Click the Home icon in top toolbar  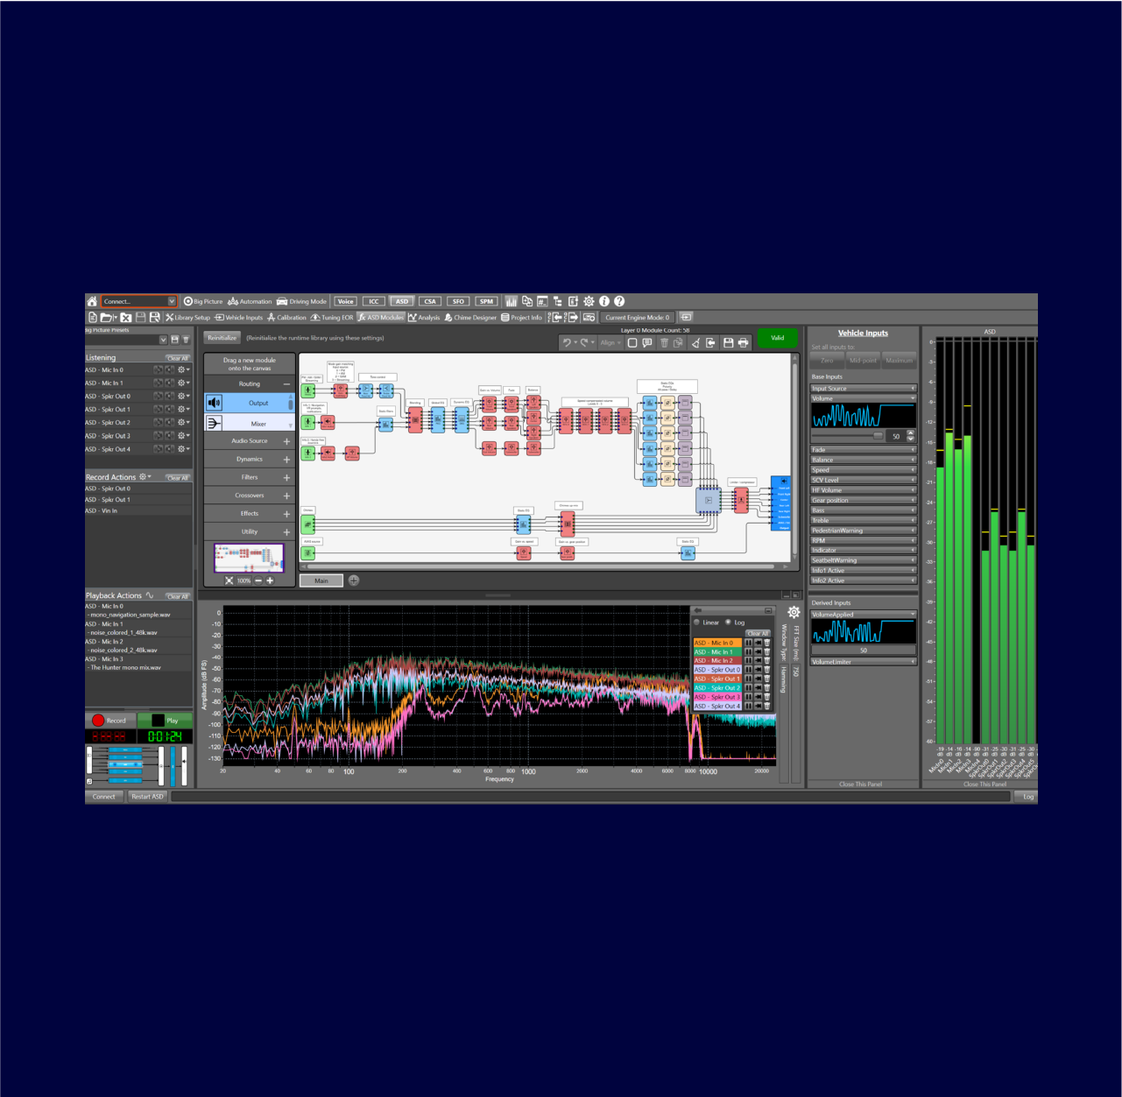[92, 301]
